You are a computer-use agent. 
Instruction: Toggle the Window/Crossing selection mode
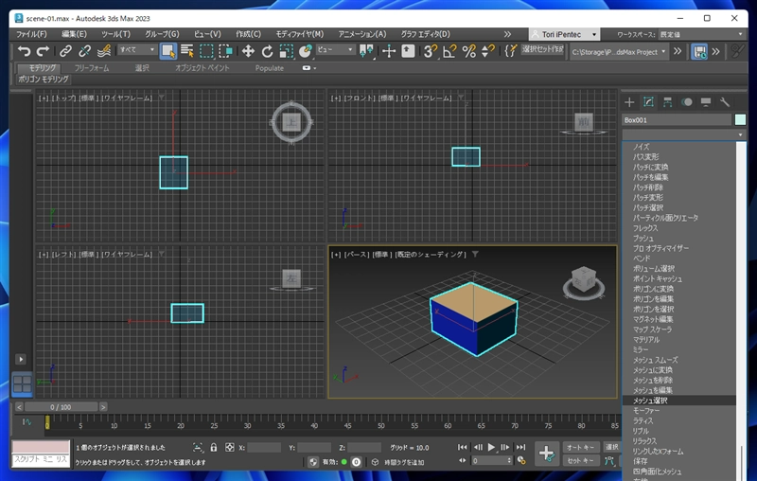pos(225,51)
